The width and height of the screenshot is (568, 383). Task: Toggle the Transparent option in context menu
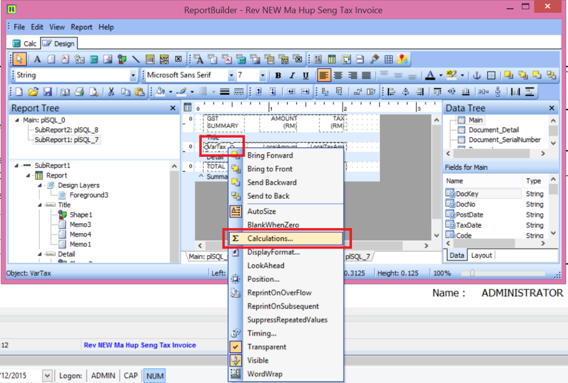click(267, 347)
